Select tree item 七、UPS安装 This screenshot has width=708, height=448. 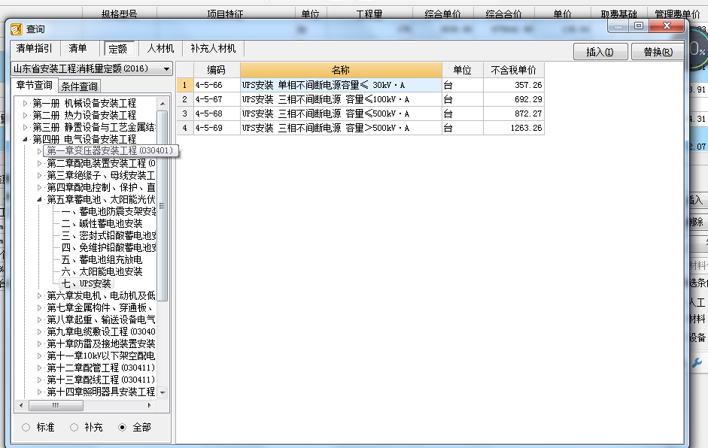pos(87,284)
